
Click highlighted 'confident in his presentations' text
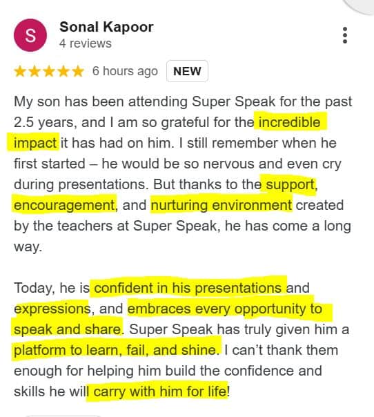188,288
